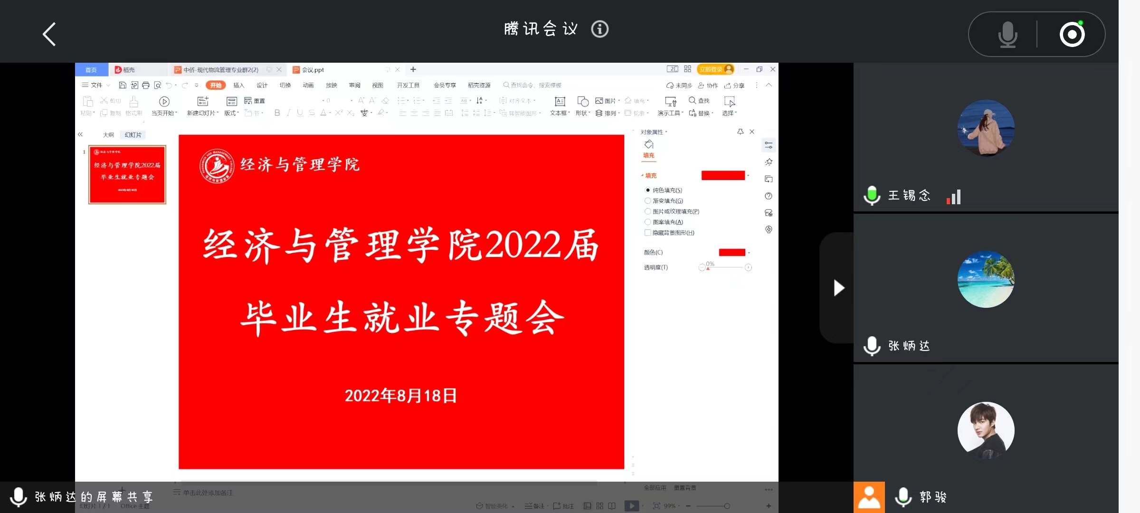Open the meeting info icon beside 腾讯会议
Screen dimensions: 1140x513
(599, 29)
